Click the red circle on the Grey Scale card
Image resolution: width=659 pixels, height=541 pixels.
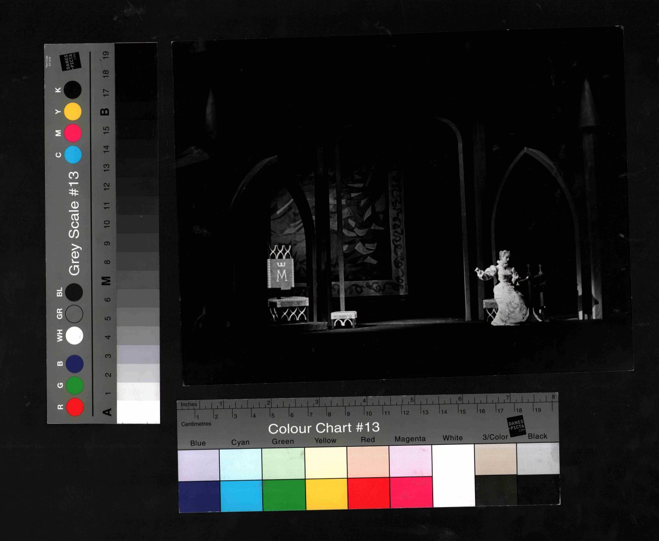(x=75, y=406)
